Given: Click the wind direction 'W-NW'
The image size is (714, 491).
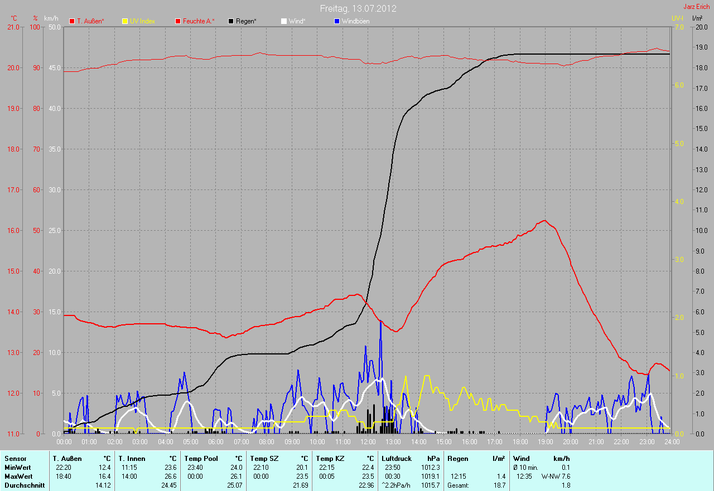Looking at the screenshot, I should 550,477.
